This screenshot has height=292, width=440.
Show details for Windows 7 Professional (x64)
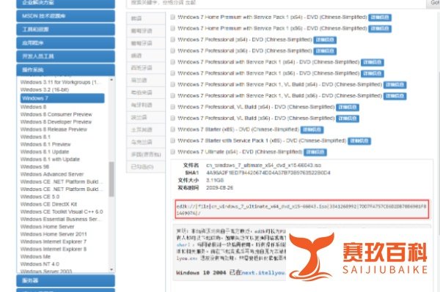tap(325, 40)
